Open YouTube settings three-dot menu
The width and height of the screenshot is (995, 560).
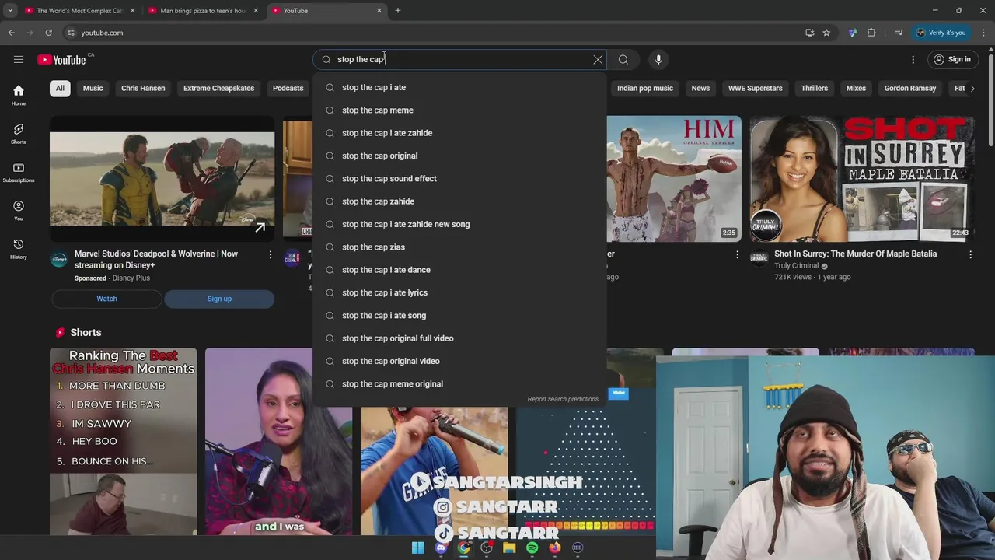coord(913,59)
